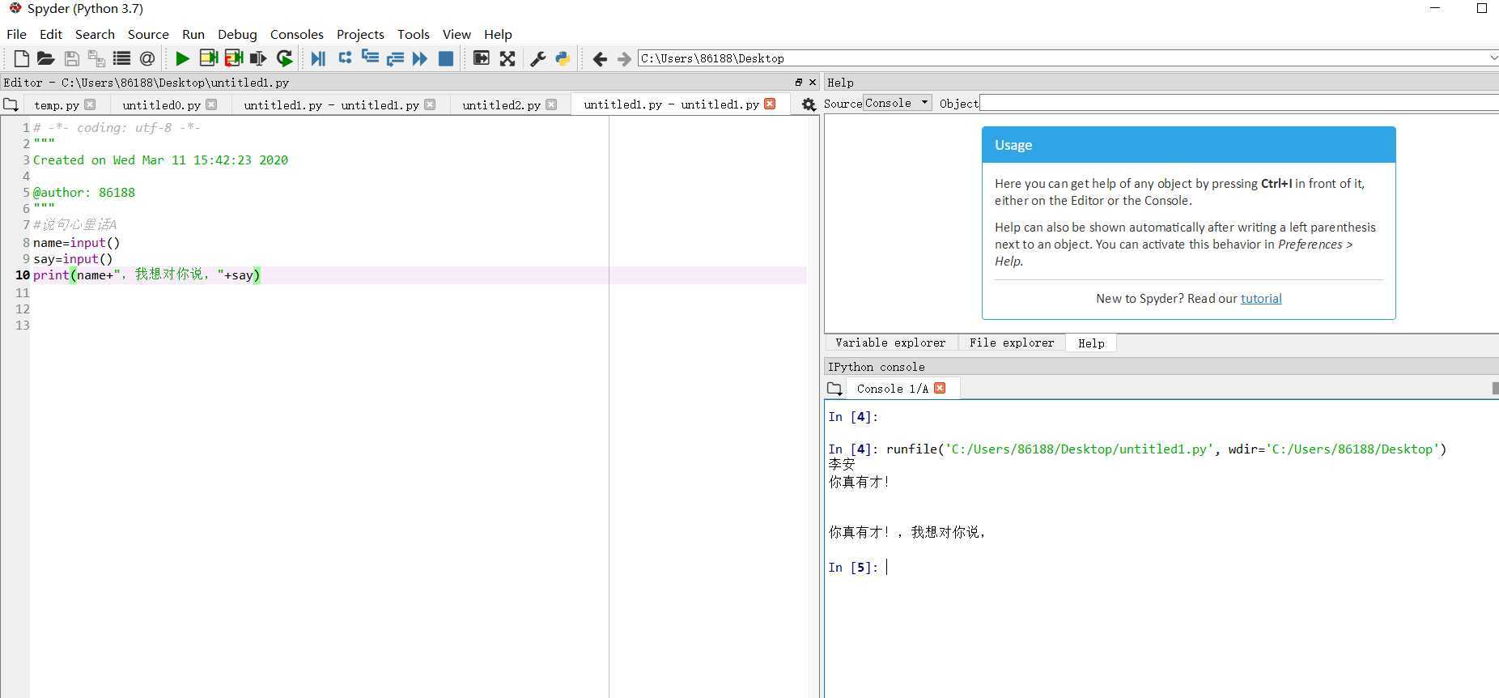Open the Run menu
The width and height of the screenshot is (1499, 698).
coord(193,34)
